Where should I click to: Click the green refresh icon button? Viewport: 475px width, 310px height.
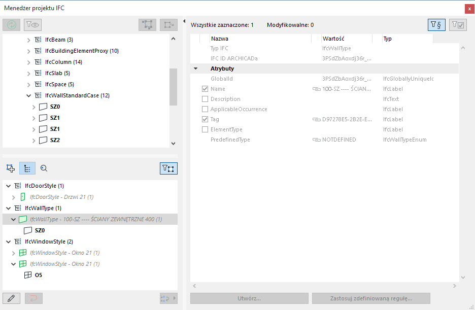[12, 25]
